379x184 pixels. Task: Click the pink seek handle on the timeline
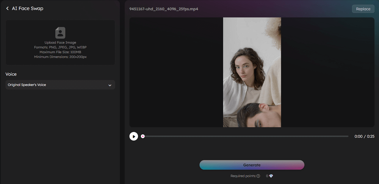(x=143, y=136)
